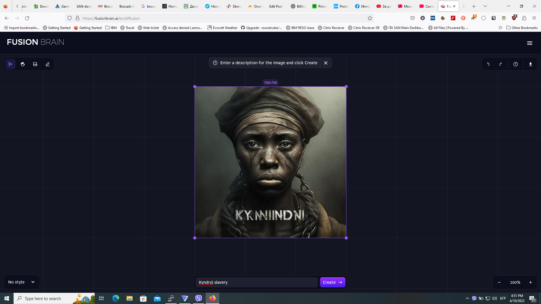Open list all tabs dropdown arrow

(485, 6)
